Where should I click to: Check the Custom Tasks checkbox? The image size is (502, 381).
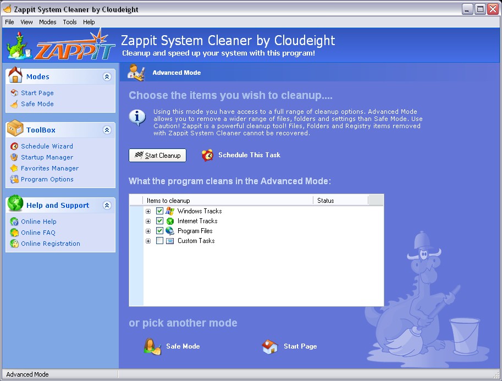(159, 241)
